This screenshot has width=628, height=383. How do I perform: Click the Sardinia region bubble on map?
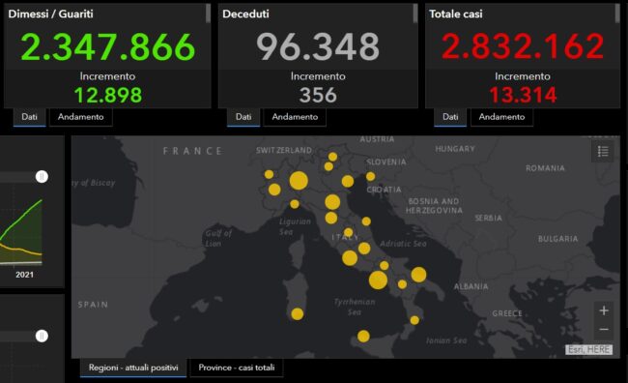(x=298, y=314)
